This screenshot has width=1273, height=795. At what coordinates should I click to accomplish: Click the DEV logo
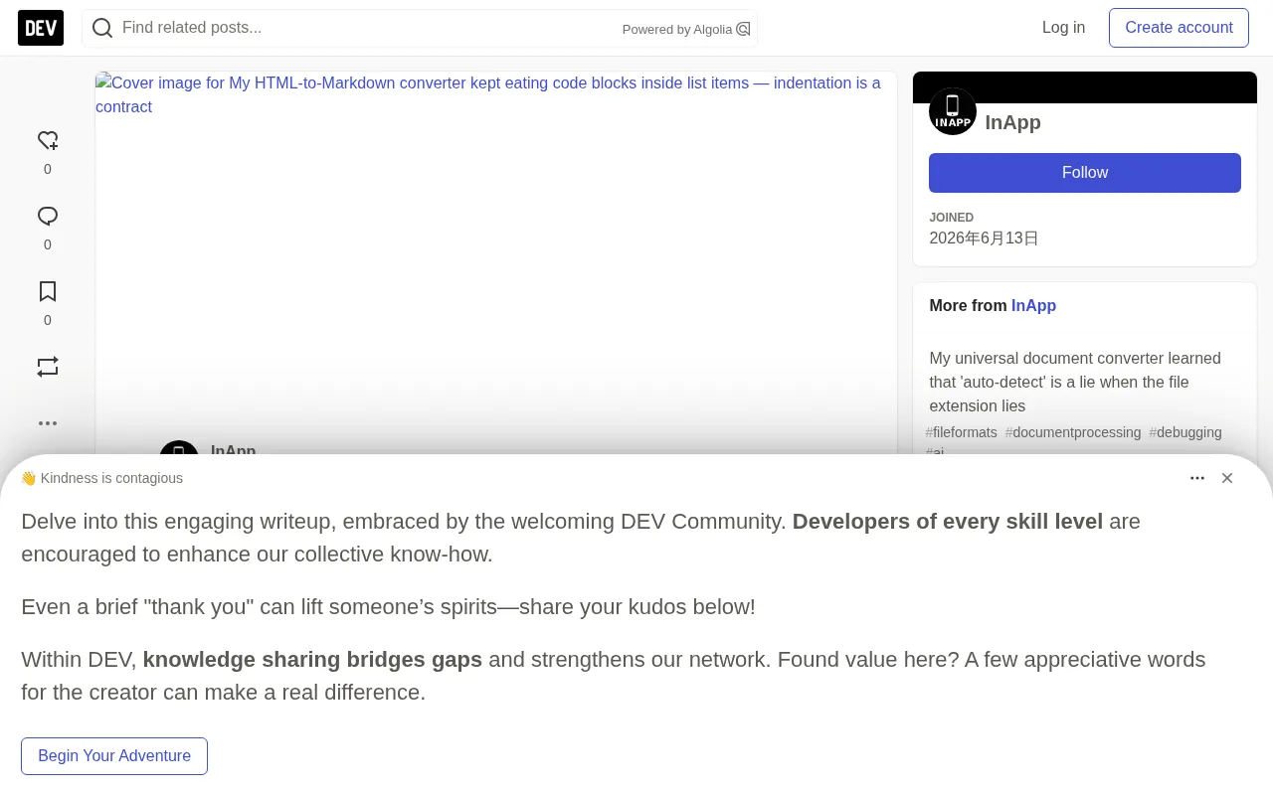point(41,28)
